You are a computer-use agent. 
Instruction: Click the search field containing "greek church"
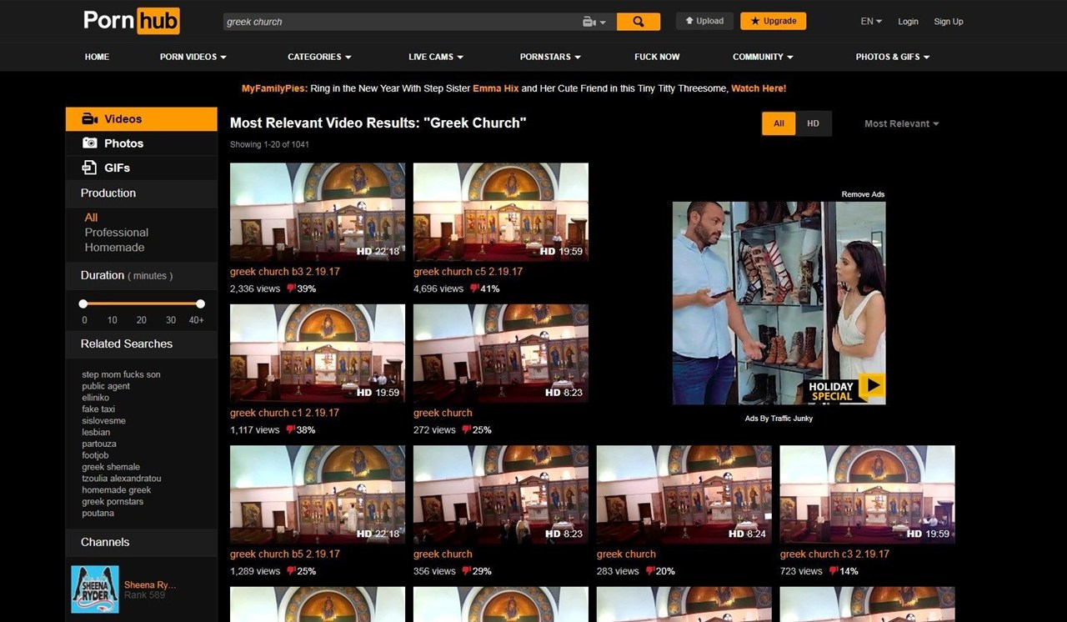click(400, 22)
